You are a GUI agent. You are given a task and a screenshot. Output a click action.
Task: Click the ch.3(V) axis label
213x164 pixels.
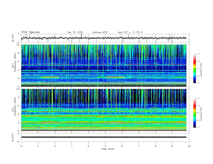tap(13, 137)
